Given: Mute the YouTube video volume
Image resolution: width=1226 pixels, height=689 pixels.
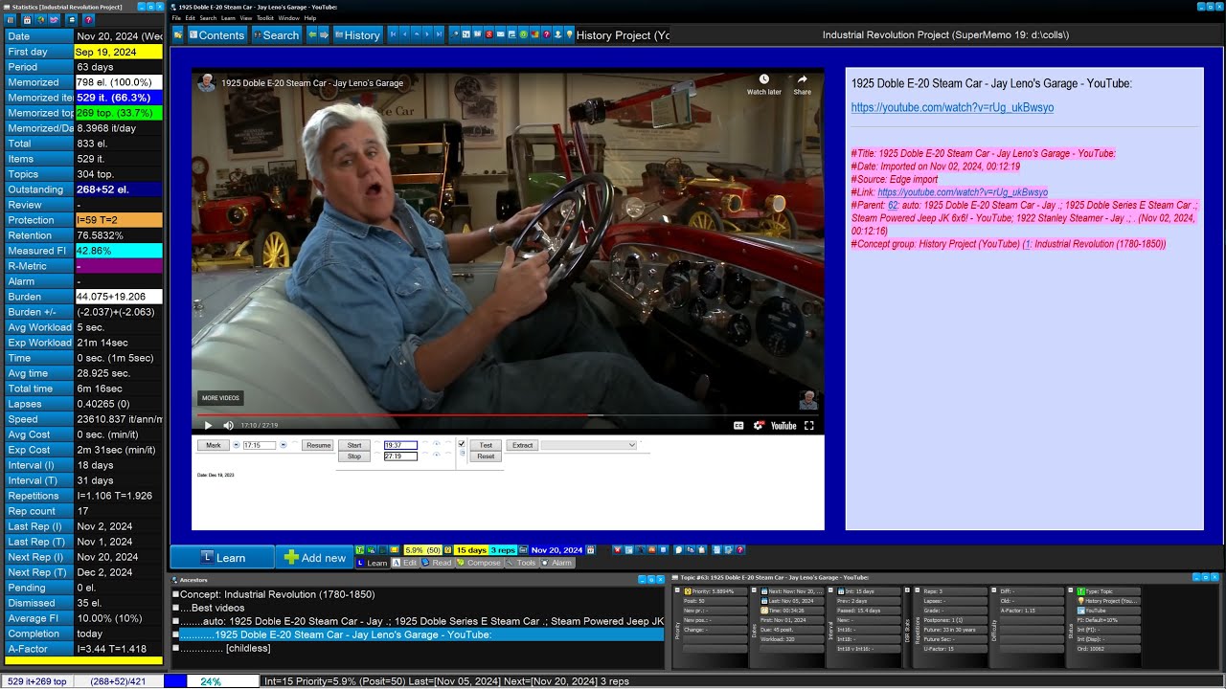Looking at the screenshot, I should tap(228, 426).
